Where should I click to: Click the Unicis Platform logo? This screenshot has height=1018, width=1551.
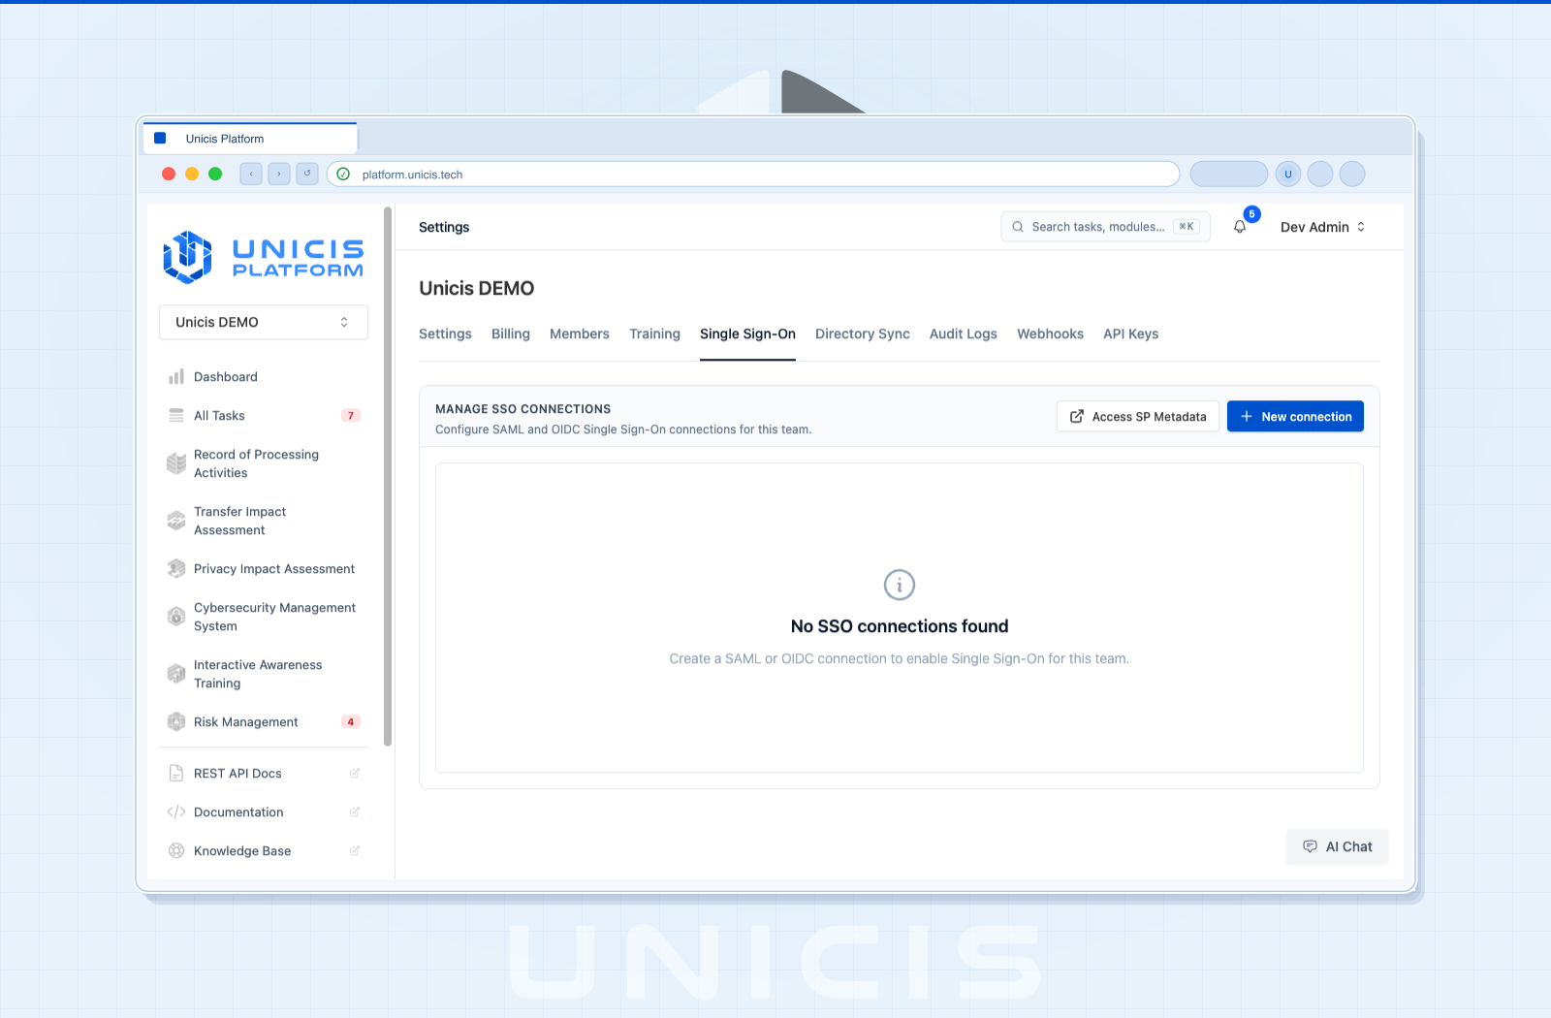pos(264,257)
